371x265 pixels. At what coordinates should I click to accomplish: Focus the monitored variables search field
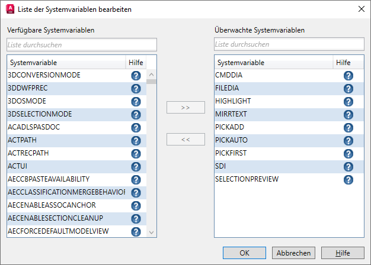pyautogui.click(x=289, y=44)
